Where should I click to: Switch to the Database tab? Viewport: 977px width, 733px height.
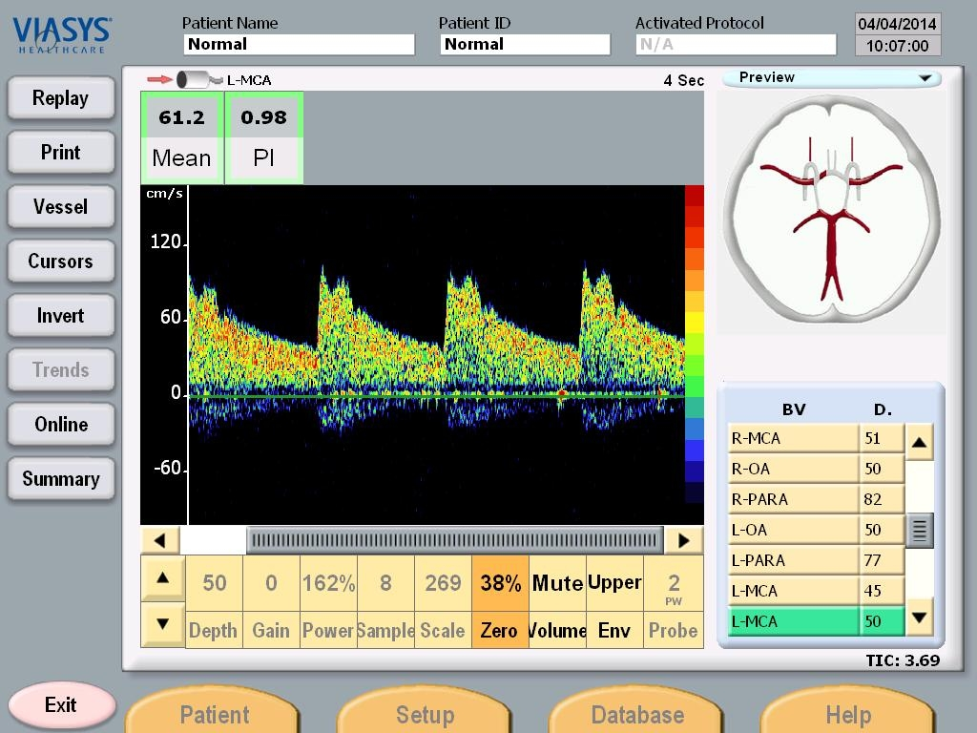(637, 714)
